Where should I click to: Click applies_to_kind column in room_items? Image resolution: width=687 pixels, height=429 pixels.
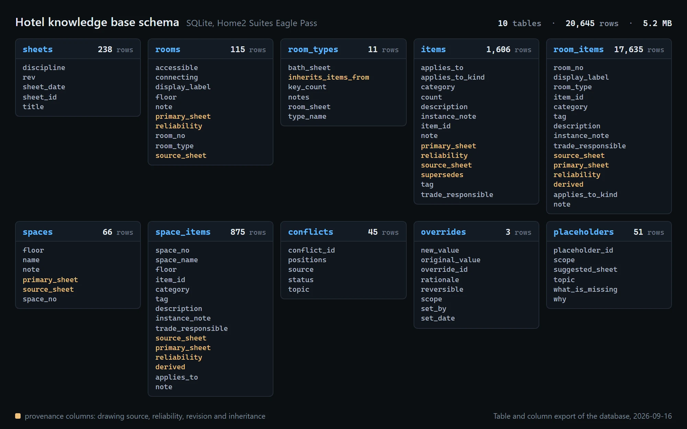tap(585, 195)
